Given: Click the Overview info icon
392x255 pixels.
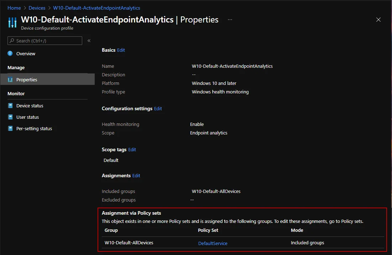Looking at the screenshot, I should [10, 53].
